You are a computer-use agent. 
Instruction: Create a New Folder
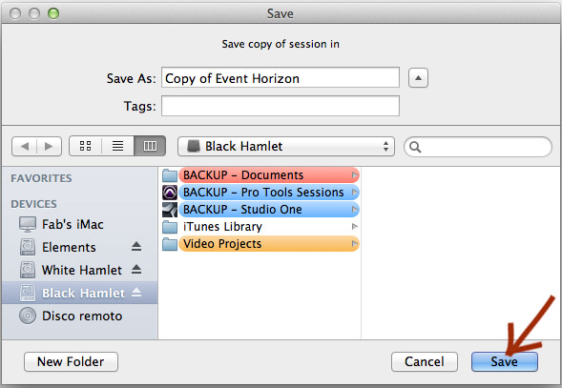tap(71, 361)
